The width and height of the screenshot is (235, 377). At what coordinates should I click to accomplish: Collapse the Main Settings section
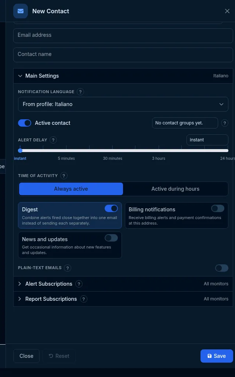click(x=123, y=76)
